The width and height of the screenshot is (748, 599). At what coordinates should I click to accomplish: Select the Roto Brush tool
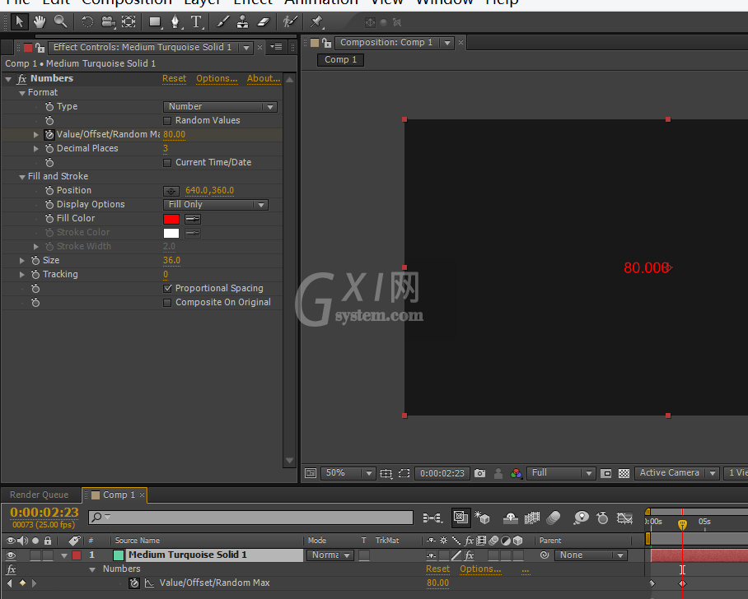click(x=290, y=21)
